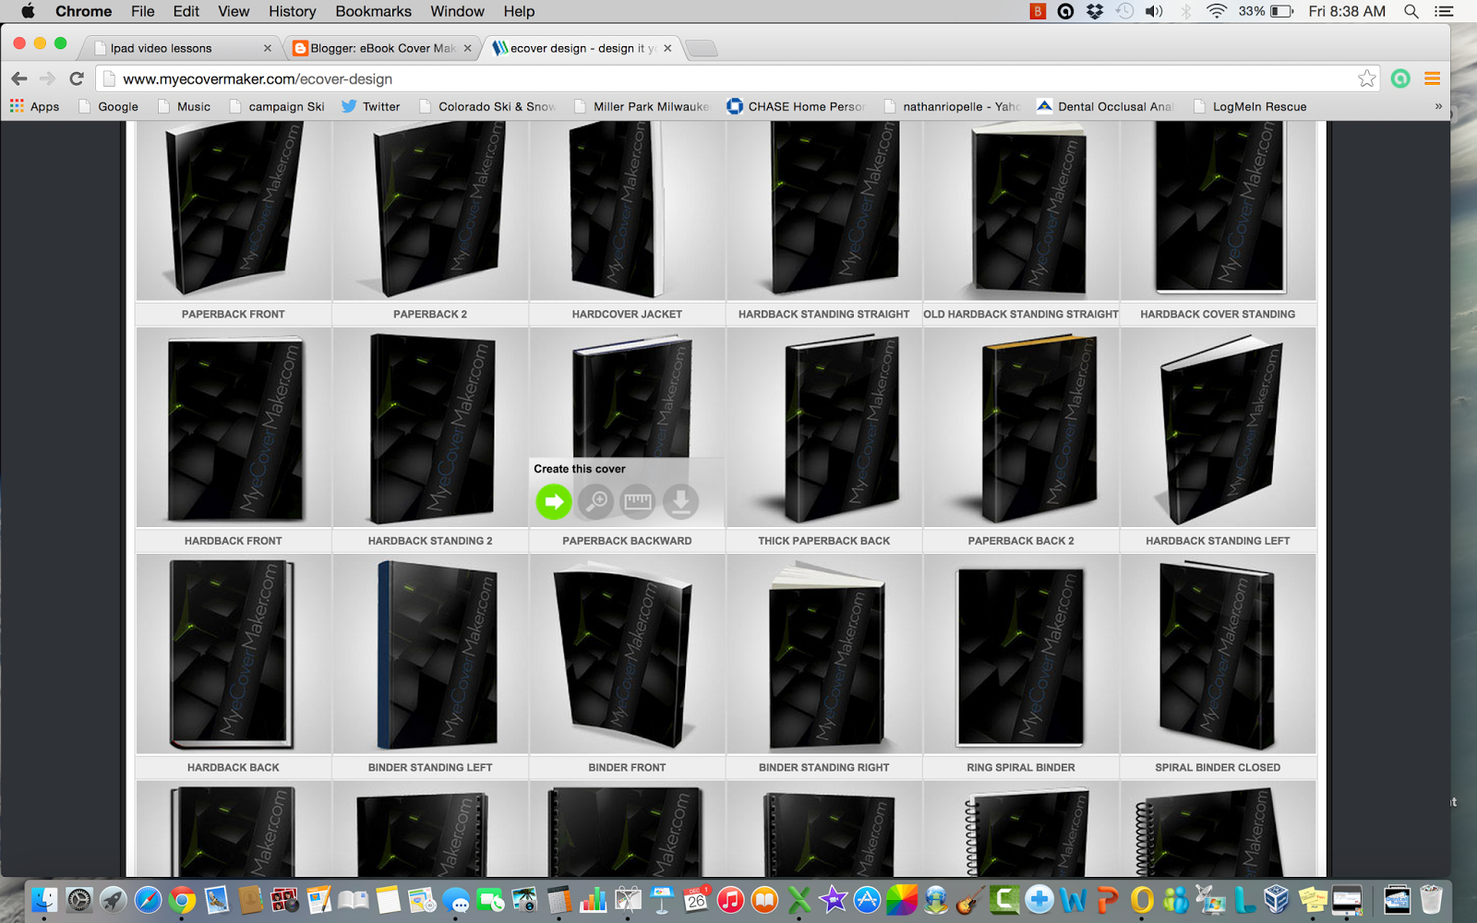Screen dimensions: 1477x923
Task: Open iTunes from the Dock
Action: click(x=730, y=899)
